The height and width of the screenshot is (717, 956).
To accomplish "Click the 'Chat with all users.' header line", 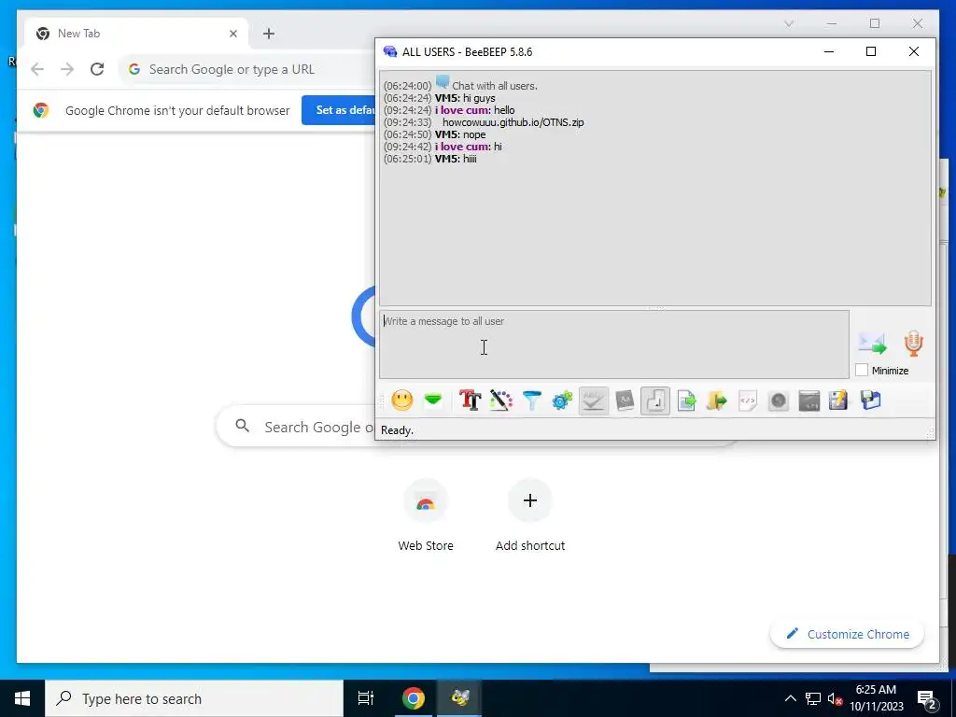I will [495, 86].
